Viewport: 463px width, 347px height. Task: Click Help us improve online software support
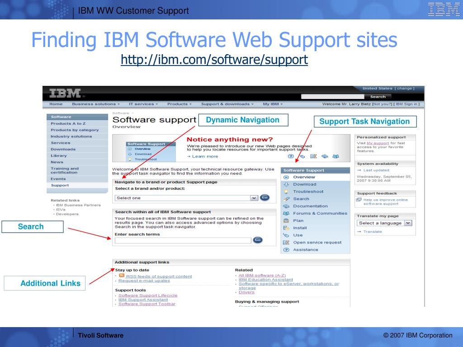(385, 202)
